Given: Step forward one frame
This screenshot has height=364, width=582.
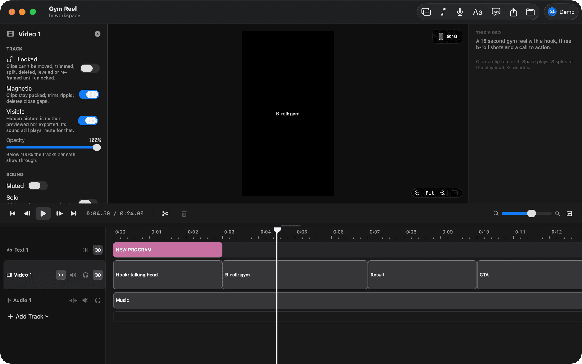Looking at the screenshot, I should [59, 213].
